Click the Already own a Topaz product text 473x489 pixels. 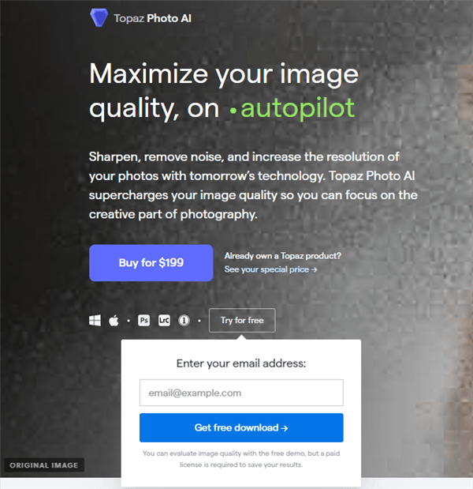(x=282, y=256)
